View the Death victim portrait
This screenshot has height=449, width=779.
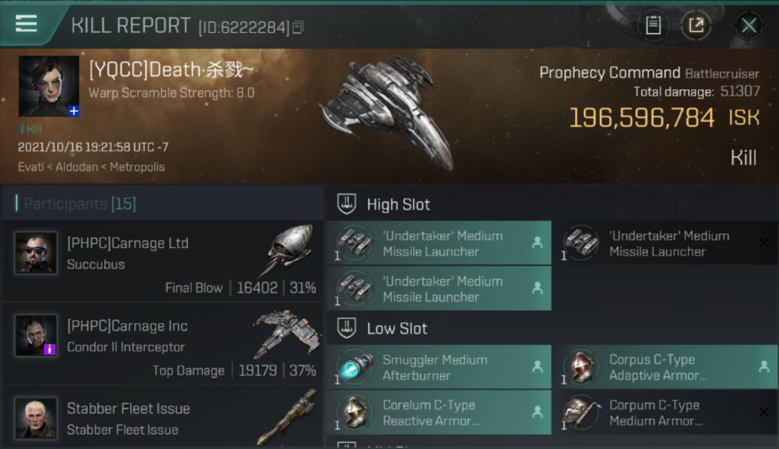click(x=49, y=86)
